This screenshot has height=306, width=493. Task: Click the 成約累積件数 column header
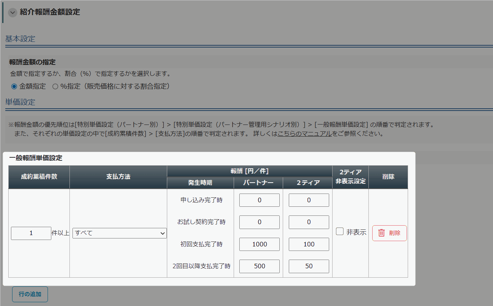point(39,177)
